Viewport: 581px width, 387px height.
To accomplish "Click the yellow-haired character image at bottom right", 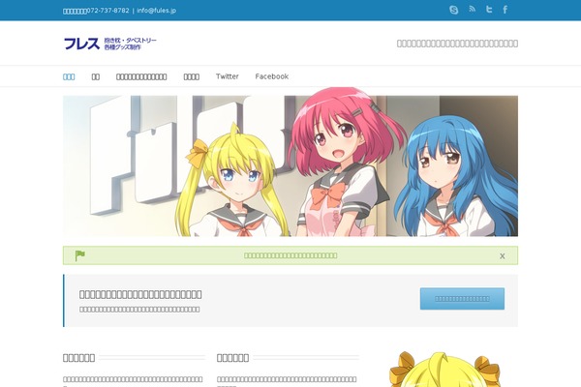I will click(x=444, y=370).
